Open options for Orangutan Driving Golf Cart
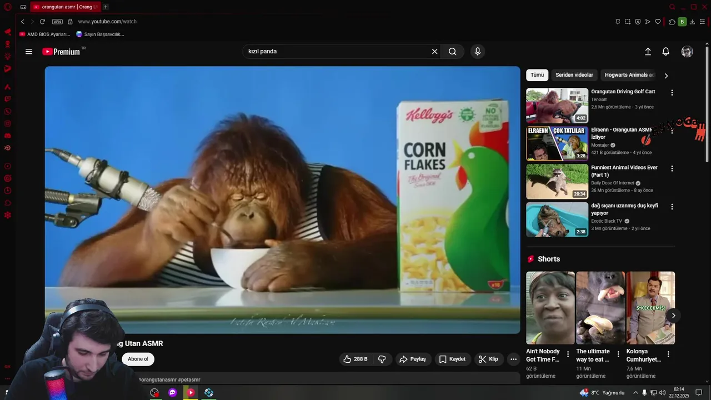711x400 pixels. click(x=672, y=93)
